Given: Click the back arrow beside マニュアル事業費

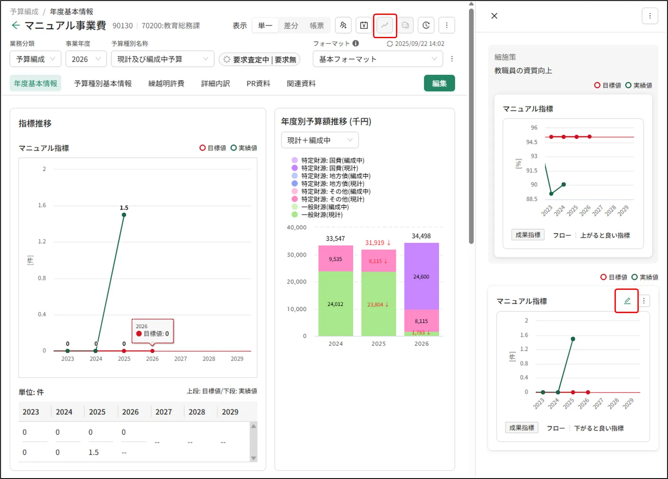Looking at the screenshot, I should 16,25.
